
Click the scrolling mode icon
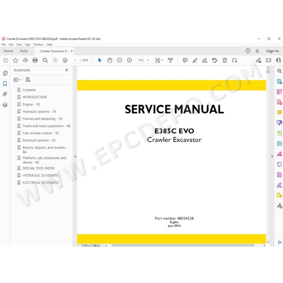(170, 60)
